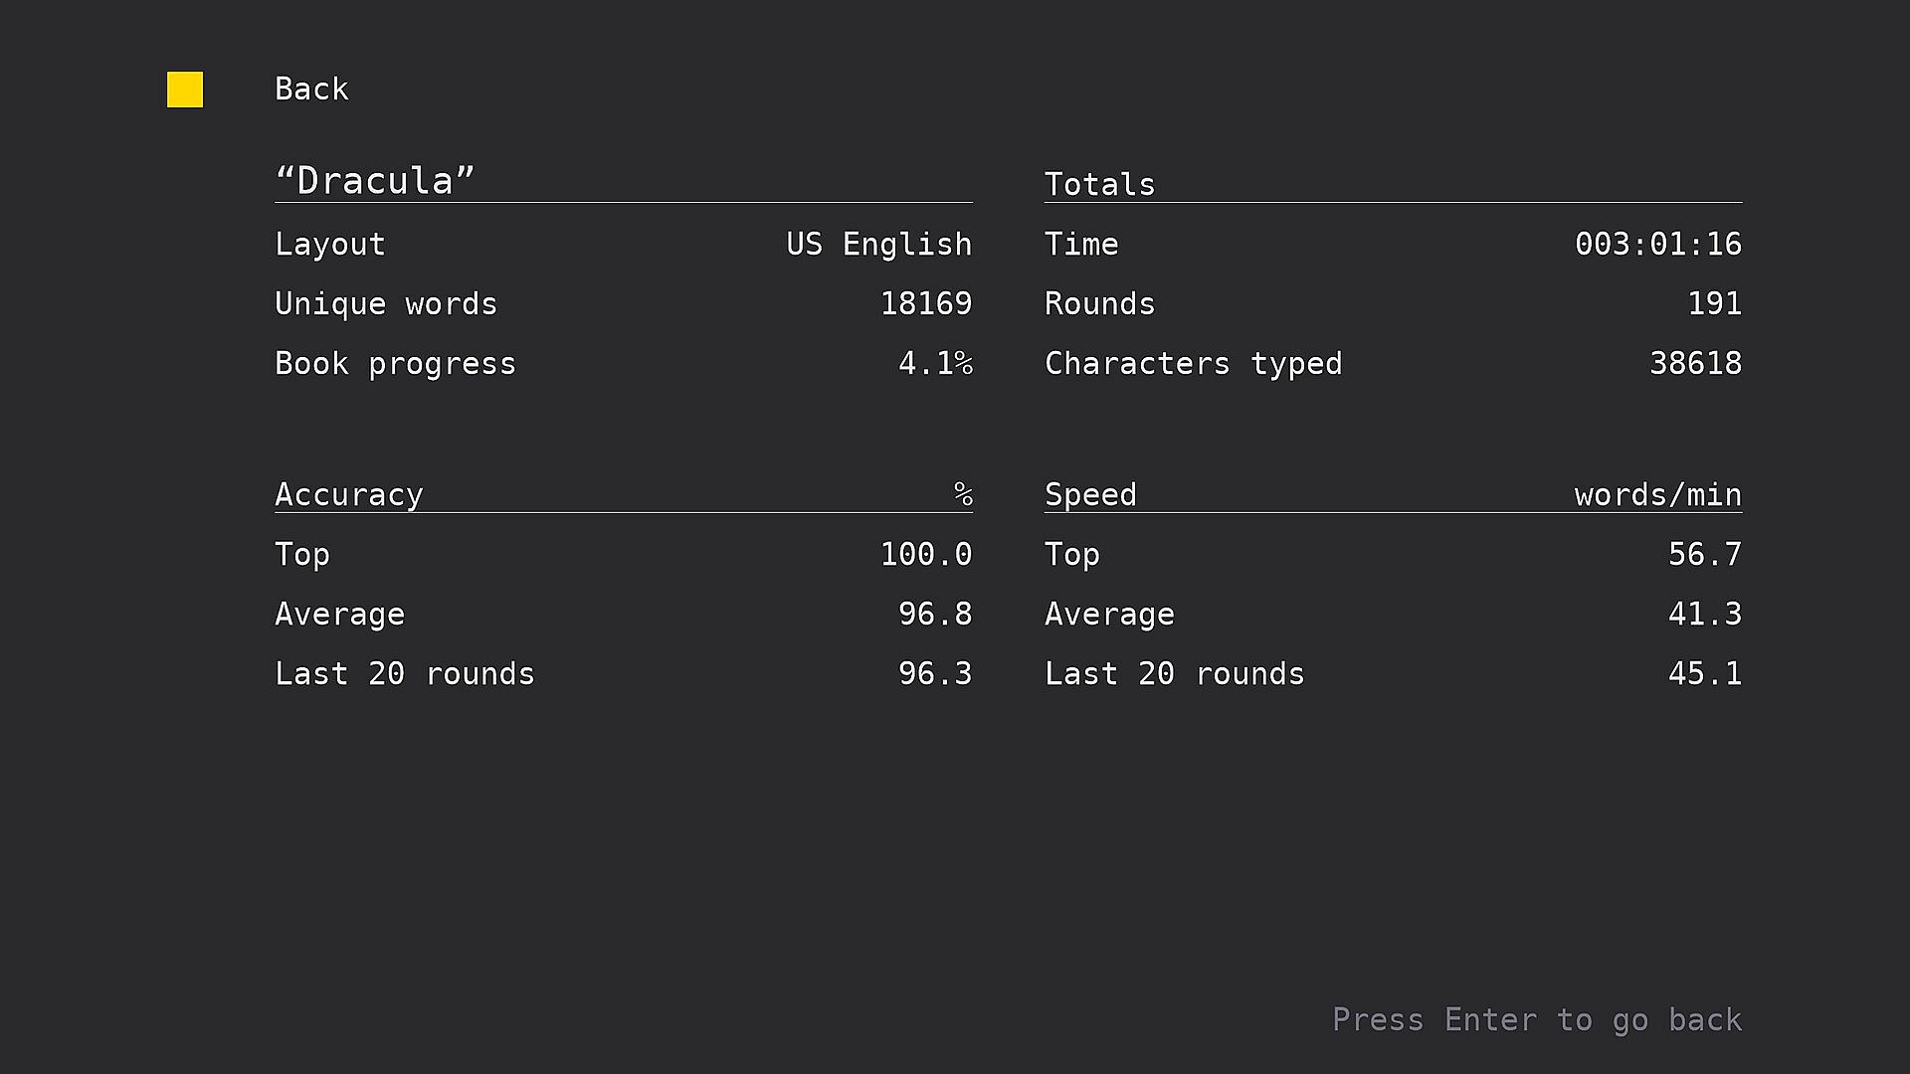Click the Speed section heading
Screen dimensions: 1910x1074
point(1090,495)
